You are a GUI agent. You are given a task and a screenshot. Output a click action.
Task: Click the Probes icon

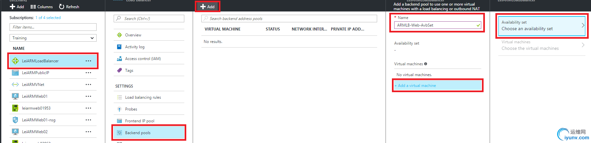coord(120,109)
